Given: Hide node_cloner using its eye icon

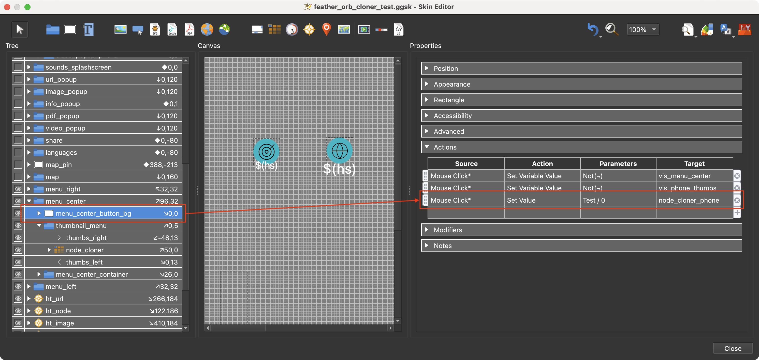Looking at the screenshot, I should [x=18, y=250].
